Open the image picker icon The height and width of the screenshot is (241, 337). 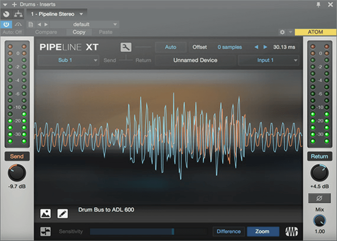tap(46, 213)
